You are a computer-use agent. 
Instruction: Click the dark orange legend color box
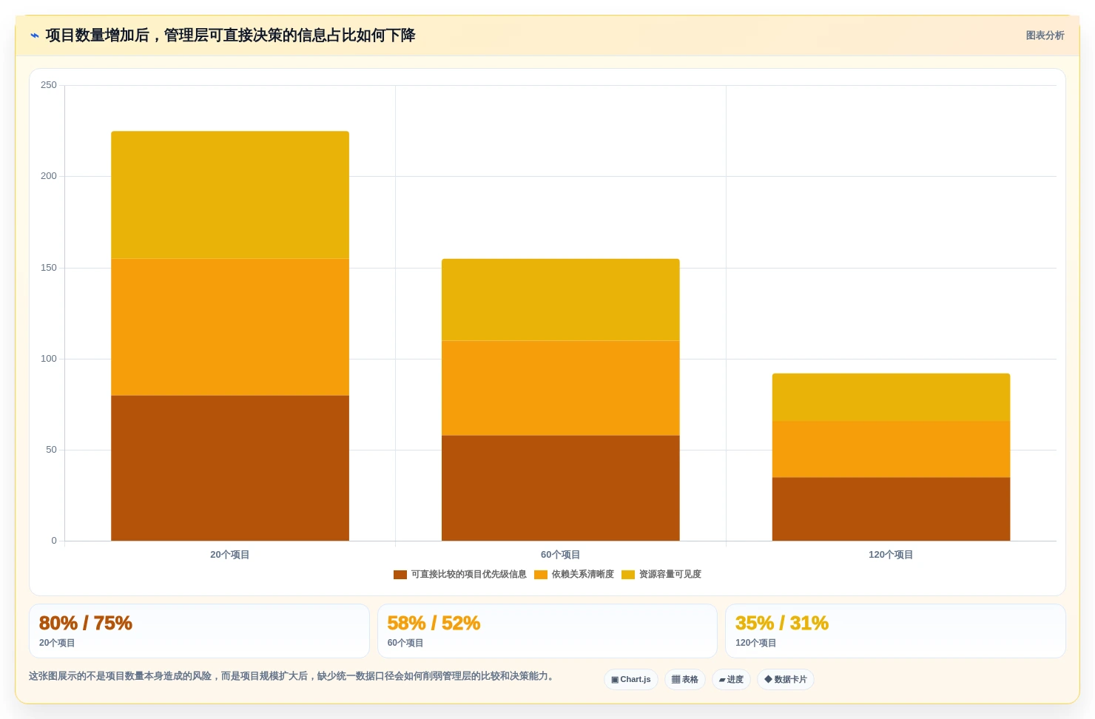pos(400,575)
